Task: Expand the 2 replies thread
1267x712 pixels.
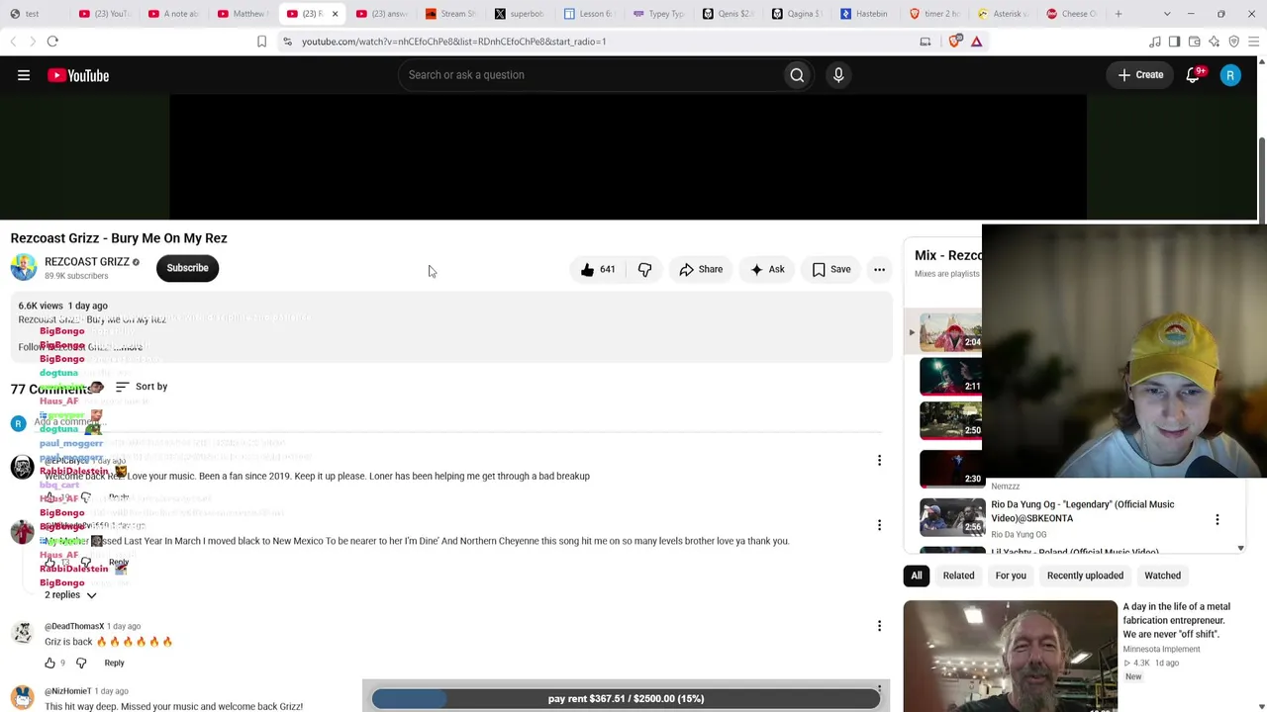Action: click(x=70, y=595)
